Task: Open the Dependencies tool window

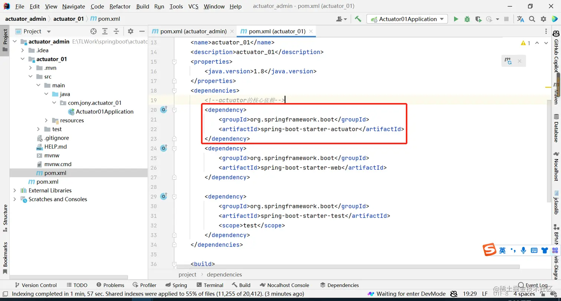Action: 339,285
